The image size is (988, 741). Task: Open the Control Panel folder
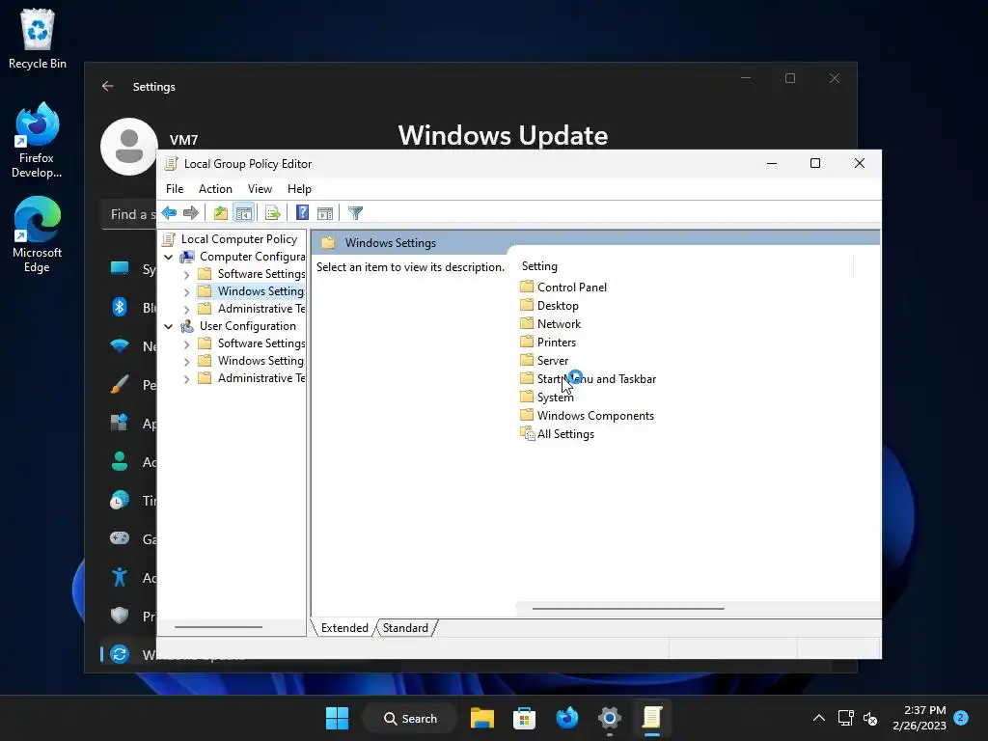pos(563,288)
